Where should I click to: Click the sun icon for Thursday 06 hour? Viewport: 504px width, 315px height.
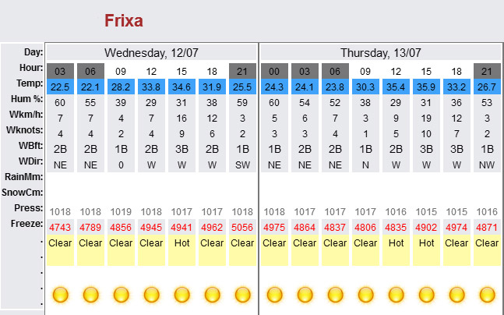(335, 295)
